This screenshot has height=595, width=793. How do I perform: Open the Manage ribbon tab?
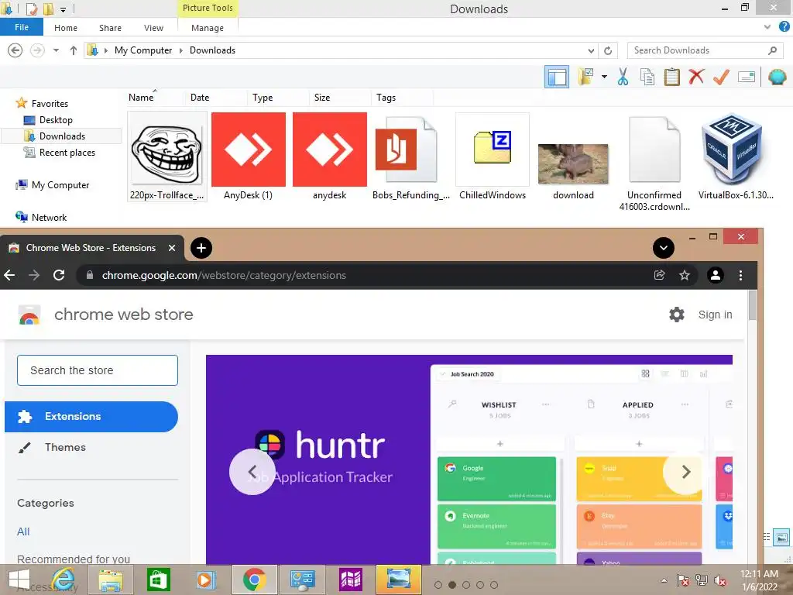point(208,28)
